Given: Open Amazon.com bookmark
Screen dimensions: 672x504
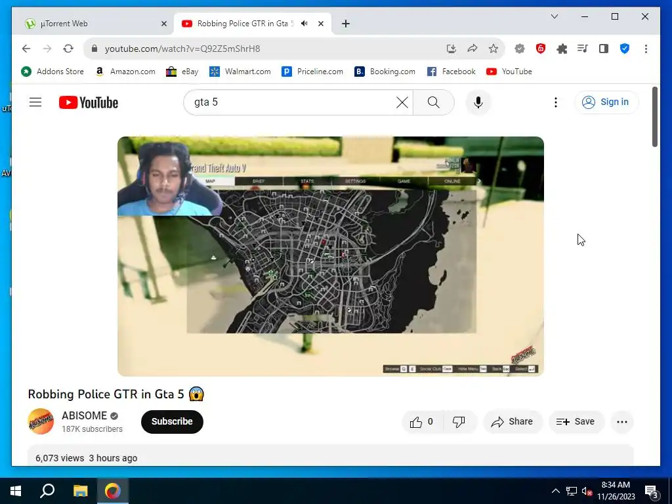Looking at the screenshot, I should [125, 72].
